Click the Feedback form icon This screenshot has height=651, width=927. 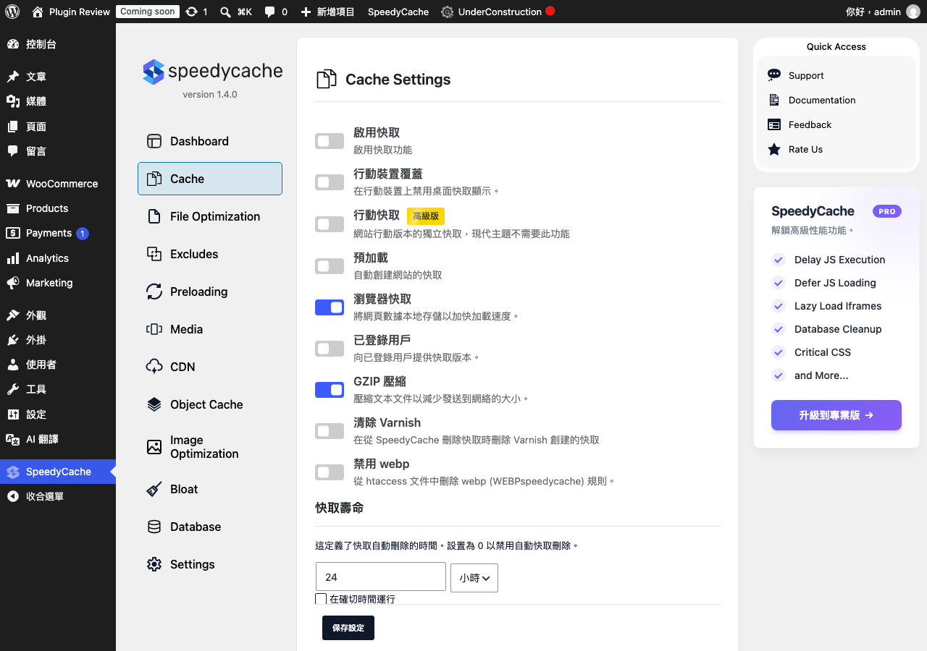(x=774, y=124)
